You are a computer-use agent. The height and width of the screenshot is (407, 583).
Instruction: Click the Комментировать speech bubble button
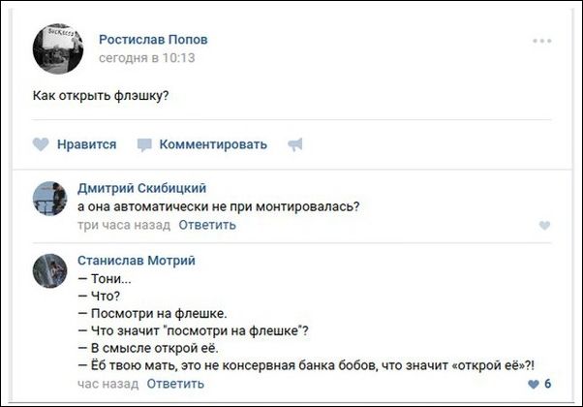202,144
